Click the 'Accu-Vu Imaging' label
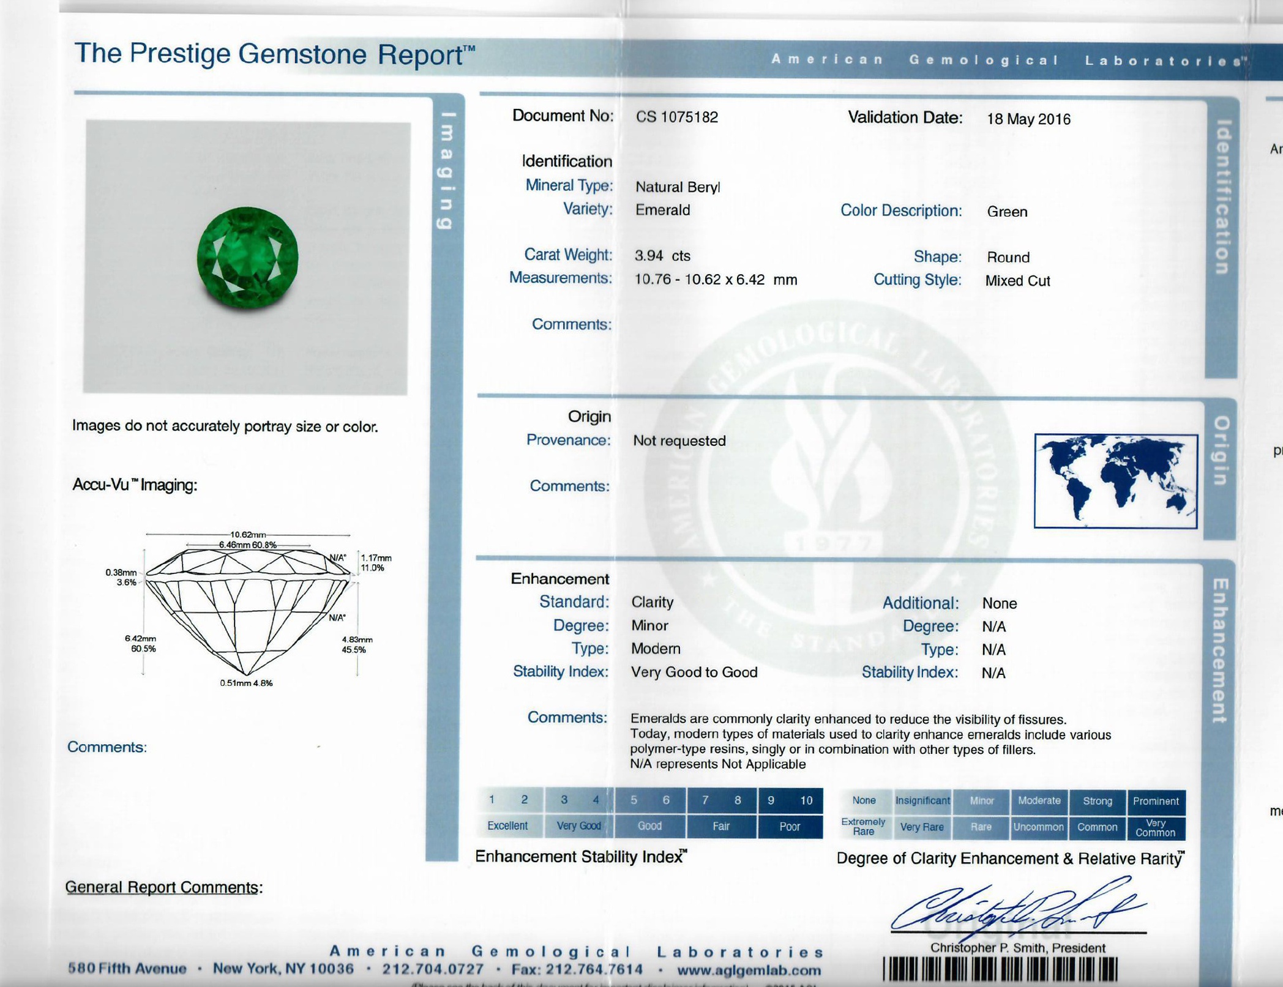Viewport: 1283px width, 987px height. click(x=135, y=485)
